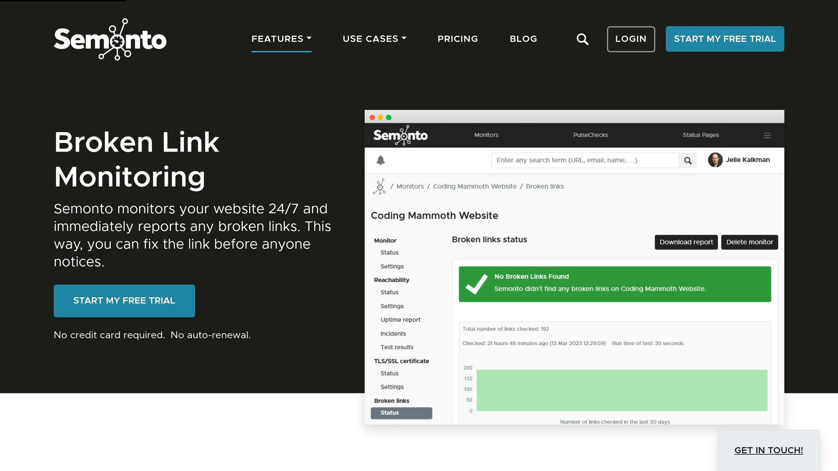Click the Reachability section heading in the sidebar

392,280
